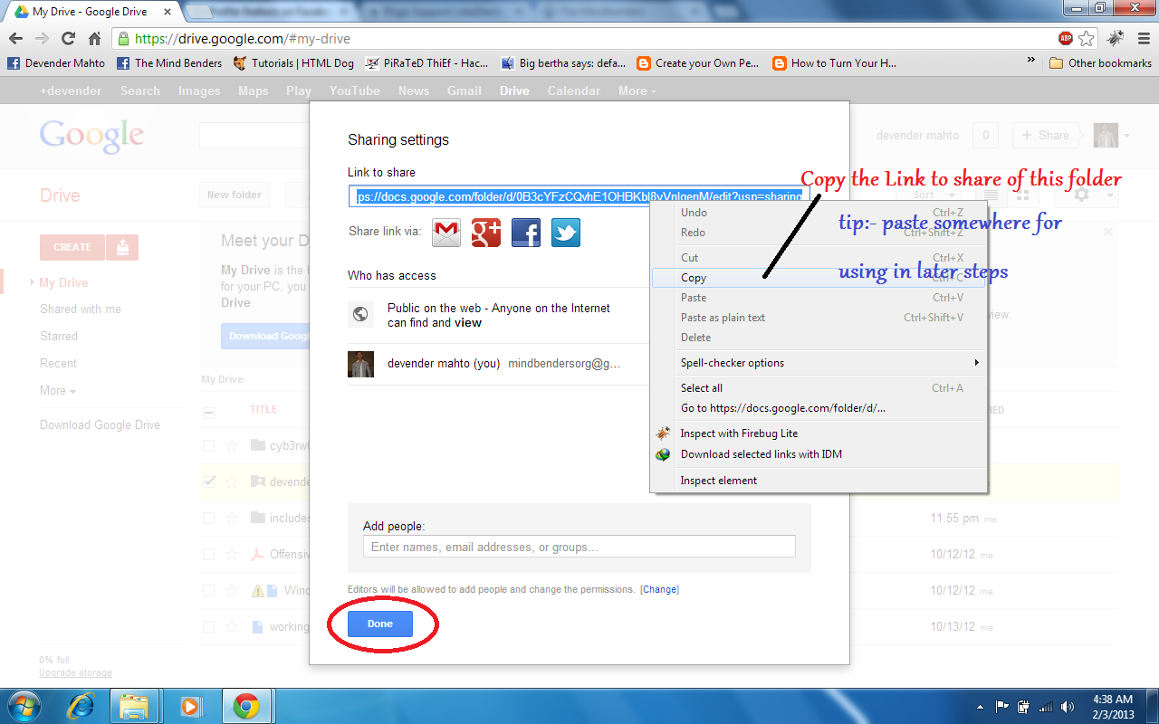Tick the checkbox of the cyb3rw0 folder row
The width and height of the screenshot is (1159, 724).
point(209,445)
